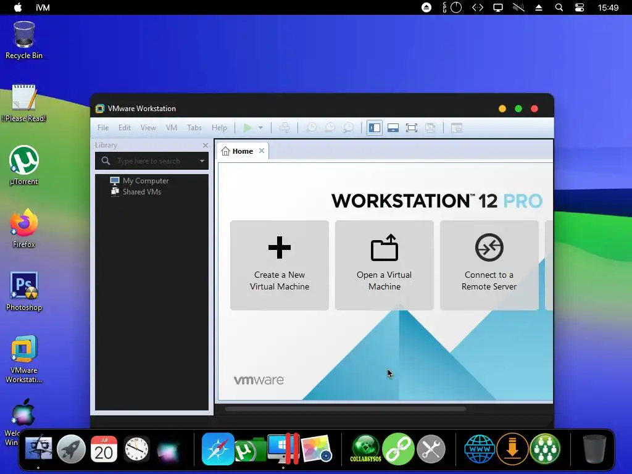Click Send Ctrl+Alt+Del toolbar icon

click(285, 128)
